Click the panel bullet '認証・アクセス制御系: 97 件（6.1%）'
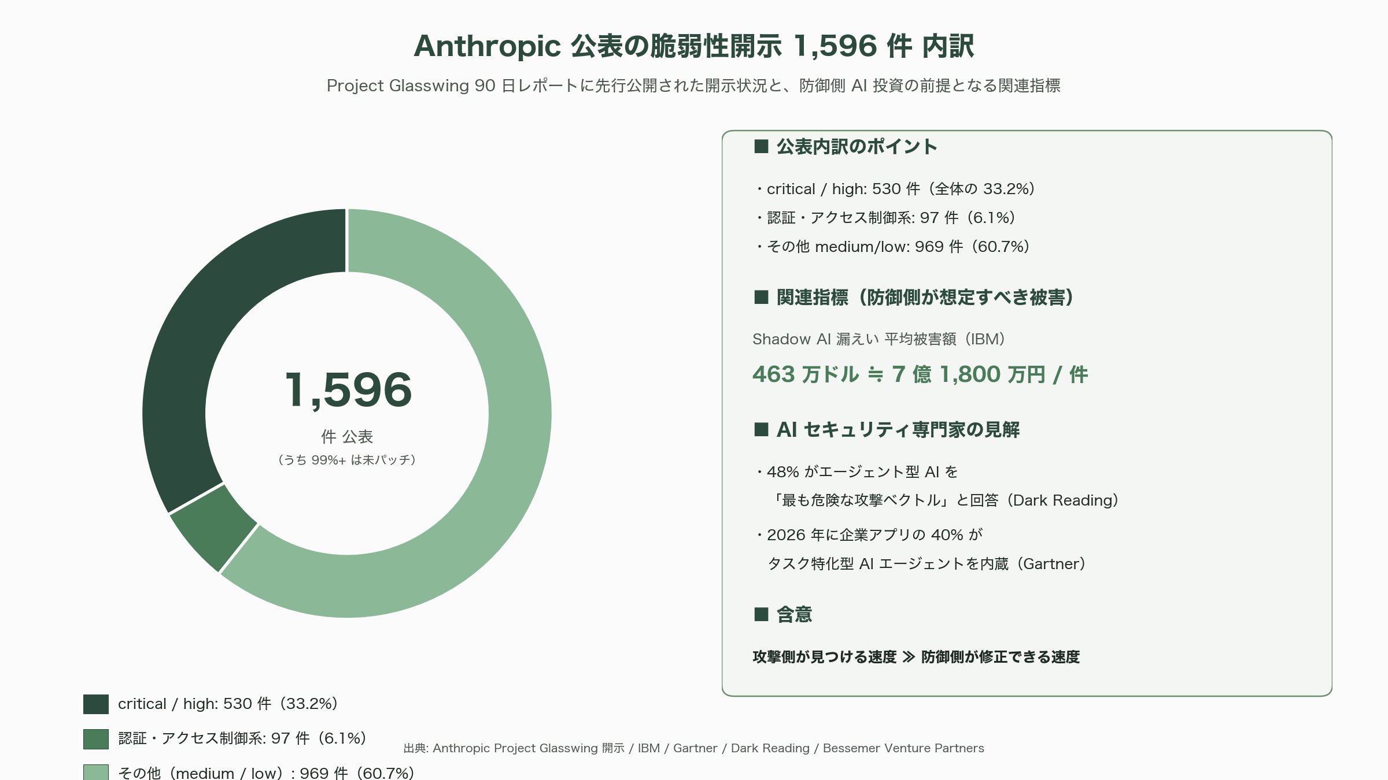 point(887,218)
